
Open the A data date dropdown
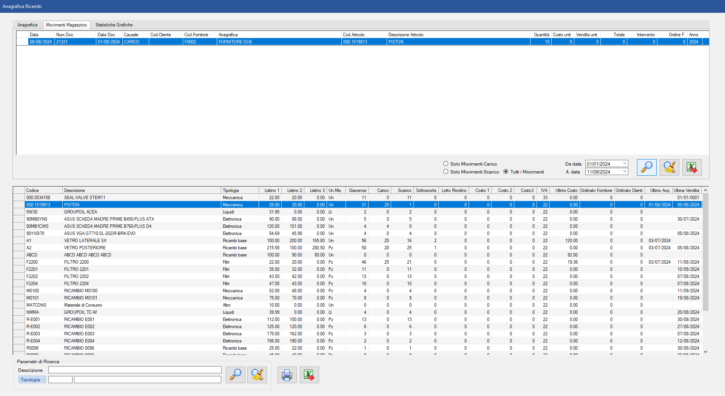(625, 172)
